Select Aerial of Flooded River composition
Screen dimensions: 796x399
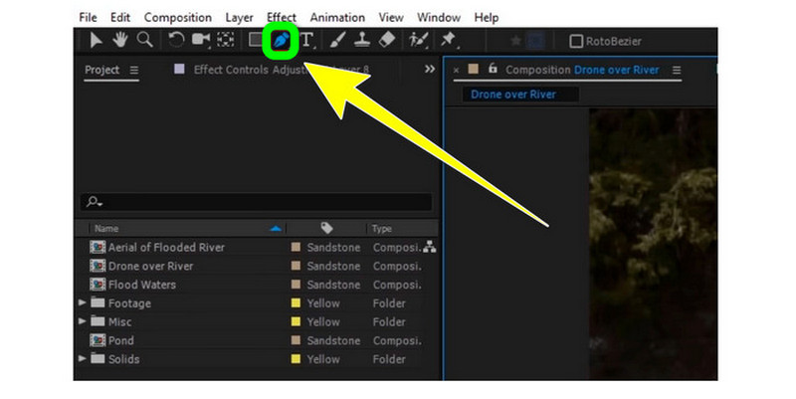166,247
